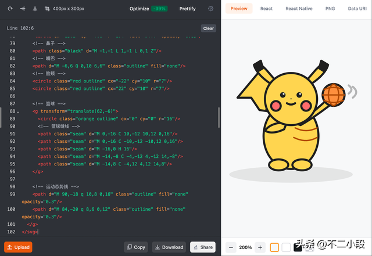The image size is (372, 256).
Task: Click the comment on line 79
Action: pos(49,44)
